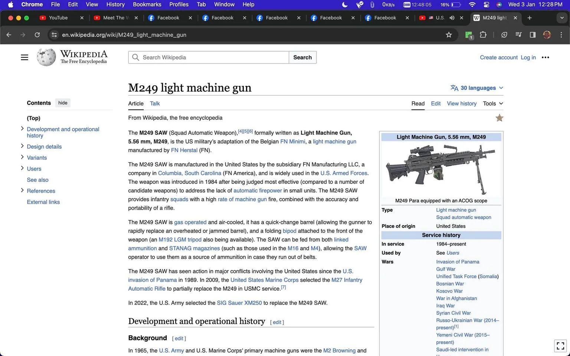Viewport: 570px width, 356px height.
Task: Go to External links in contents
Action: pos(43,202)
